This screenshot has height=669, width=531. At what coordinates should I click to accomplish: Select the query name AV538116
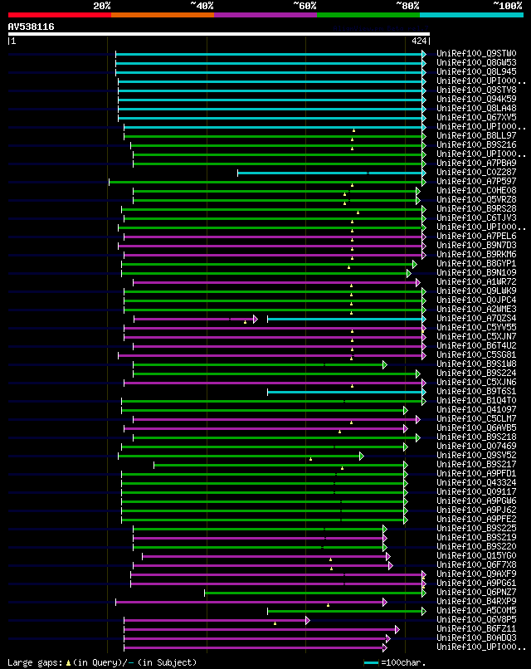(x=32, y=27)
